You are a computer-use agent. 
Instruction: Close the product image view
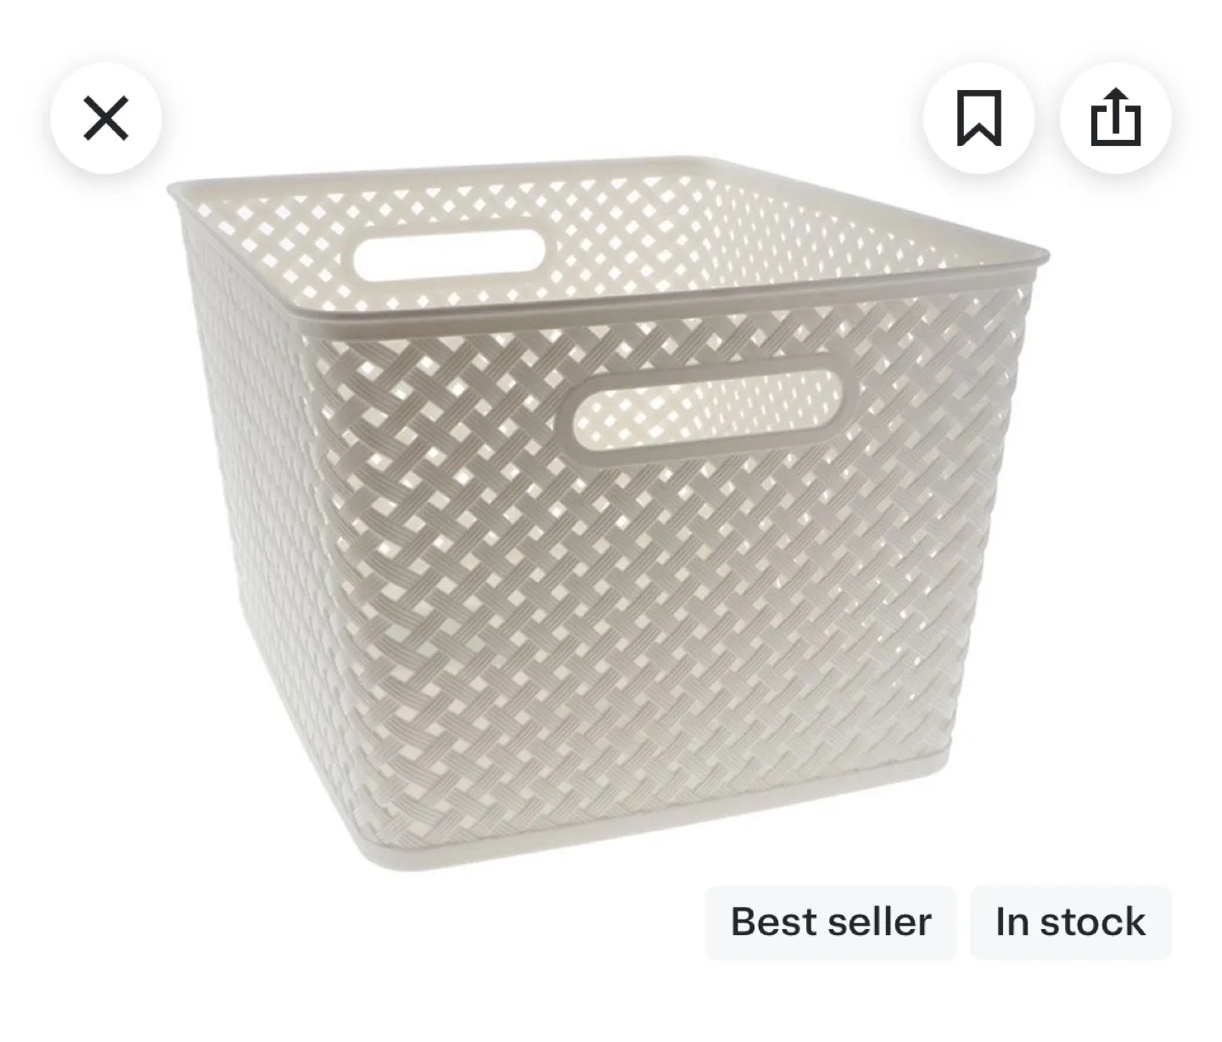pos(106,118)
